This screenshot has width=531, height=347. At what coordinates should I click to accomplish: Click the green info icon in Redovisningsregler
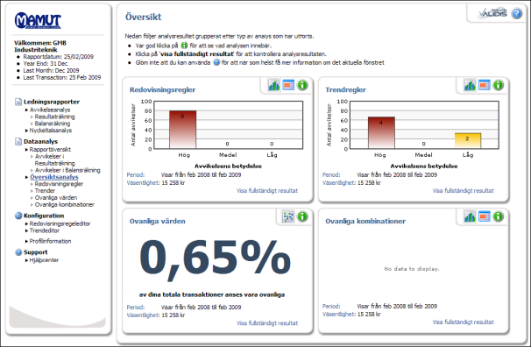click(x=302, y=85)
